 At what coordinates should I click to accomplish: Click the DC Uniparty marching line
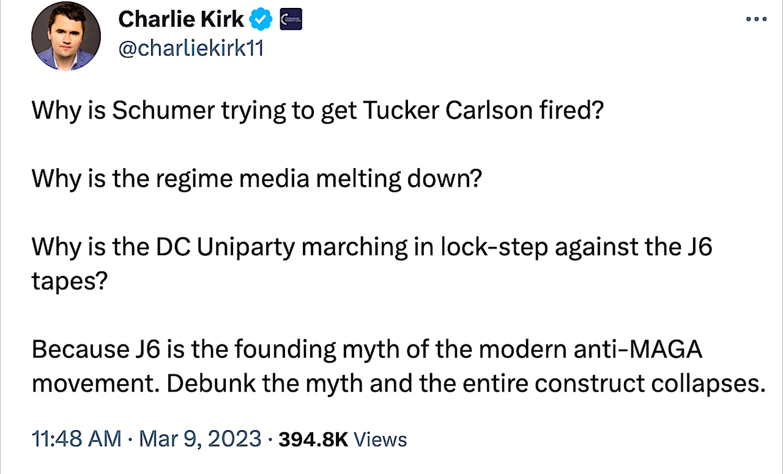[x=372, y=247]
